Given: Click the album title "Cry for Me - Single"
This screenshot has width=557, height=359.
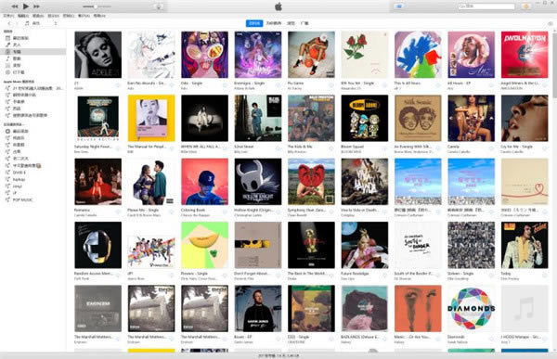Looking at the screenshot, I should coord(516,147).
